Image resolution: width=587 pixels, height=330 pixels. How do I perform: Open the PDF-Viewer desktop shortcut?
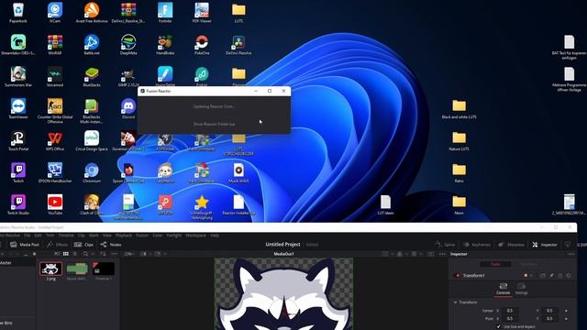pyautogui.click(x=202, y=12)
